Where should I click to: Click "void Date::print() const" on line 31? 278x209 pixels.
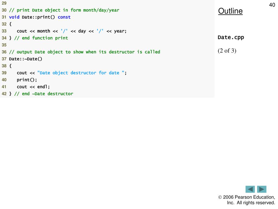(40, 17)
